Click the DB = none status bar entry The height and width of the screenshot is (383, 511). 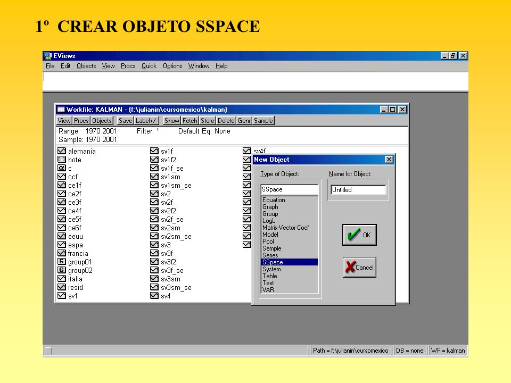409,351
